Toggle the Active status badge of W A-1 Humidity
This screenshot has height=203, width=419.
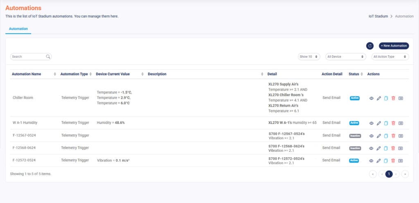354,123
